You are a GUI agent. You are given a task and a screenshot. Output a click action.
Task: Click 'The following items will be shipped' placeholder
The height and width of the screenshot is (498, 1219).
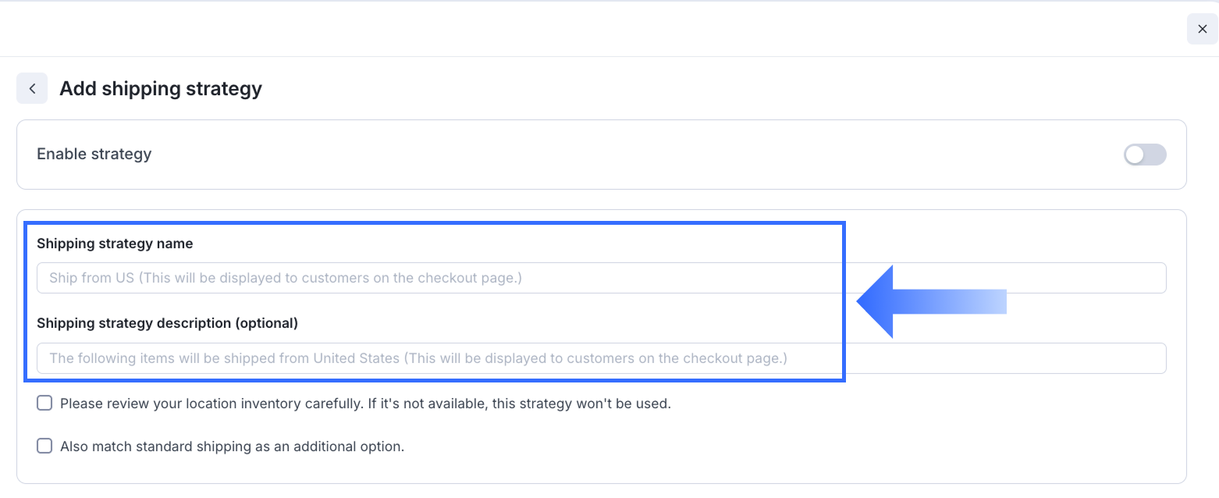156,358
